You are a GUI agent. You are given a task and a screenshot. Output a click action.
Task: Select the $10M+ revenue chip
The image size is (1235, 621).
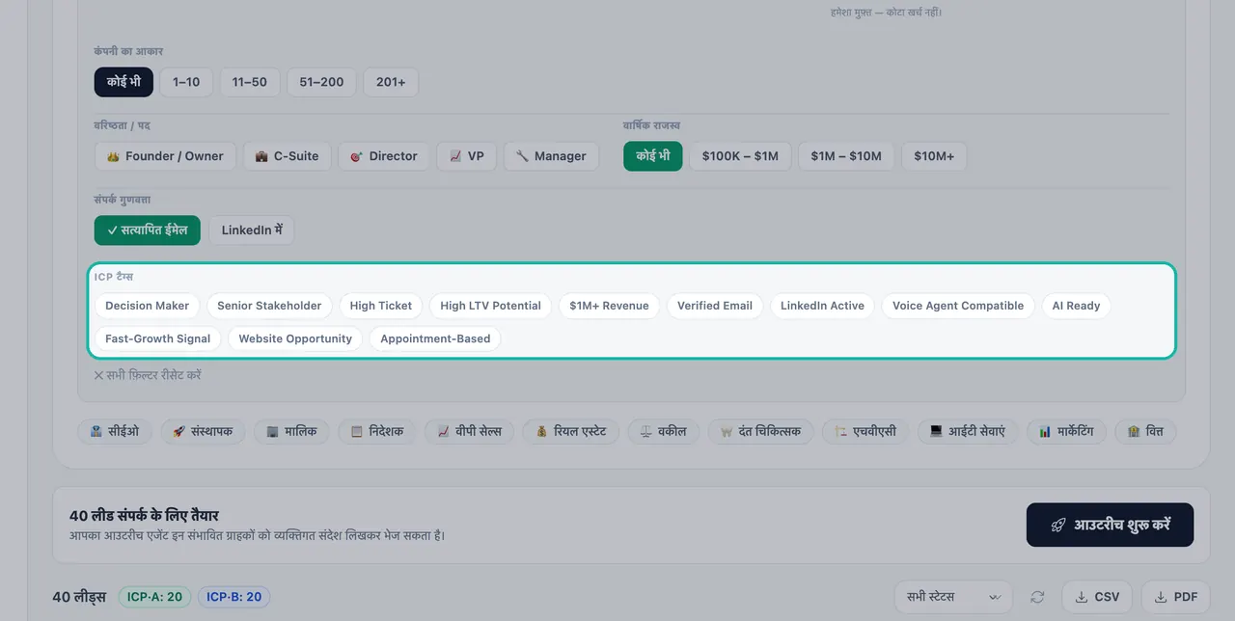click(x=934, y=156)
